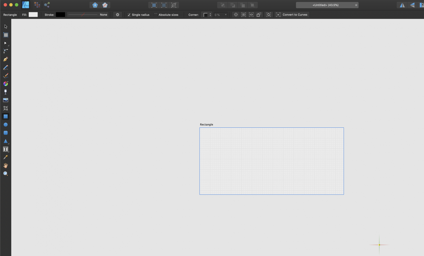
Task: Select the Pencil tool in sidebar
Action: [6, 68]
